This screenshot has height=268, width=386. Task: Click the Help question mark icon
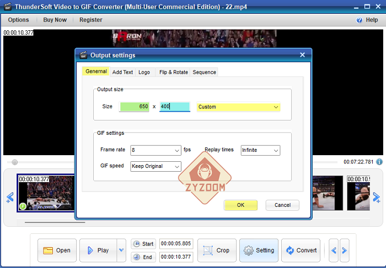(360, 20)
